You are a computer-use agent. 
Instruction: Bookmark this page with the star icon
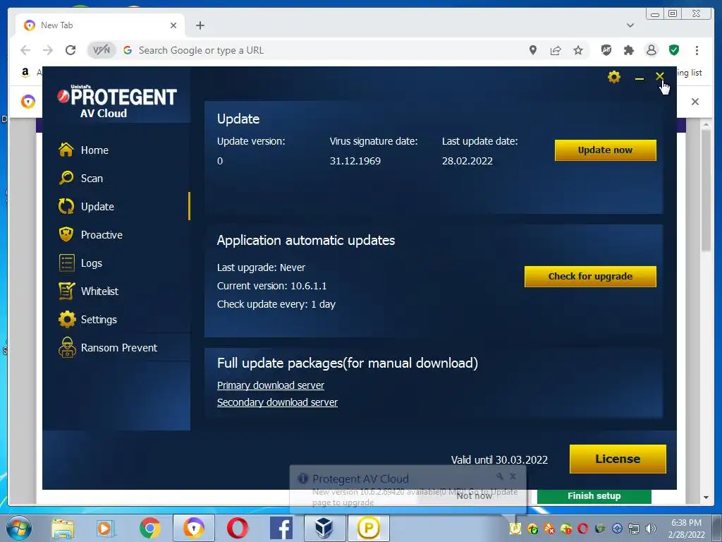578,50
